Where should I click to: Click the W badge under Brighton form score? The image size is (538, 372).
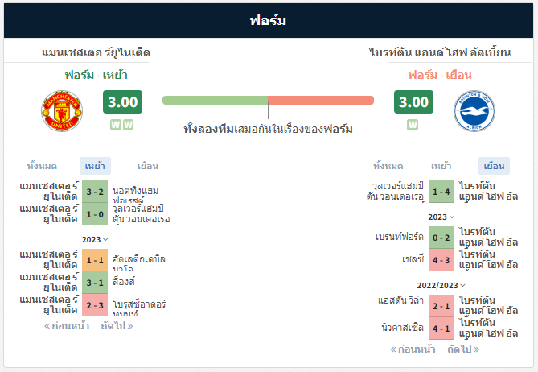click(413, 125)
